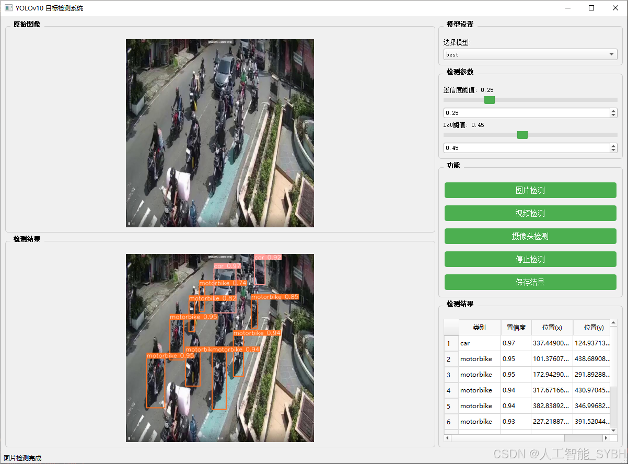Select row 3 motorbike detection result

tap(479, 375)
